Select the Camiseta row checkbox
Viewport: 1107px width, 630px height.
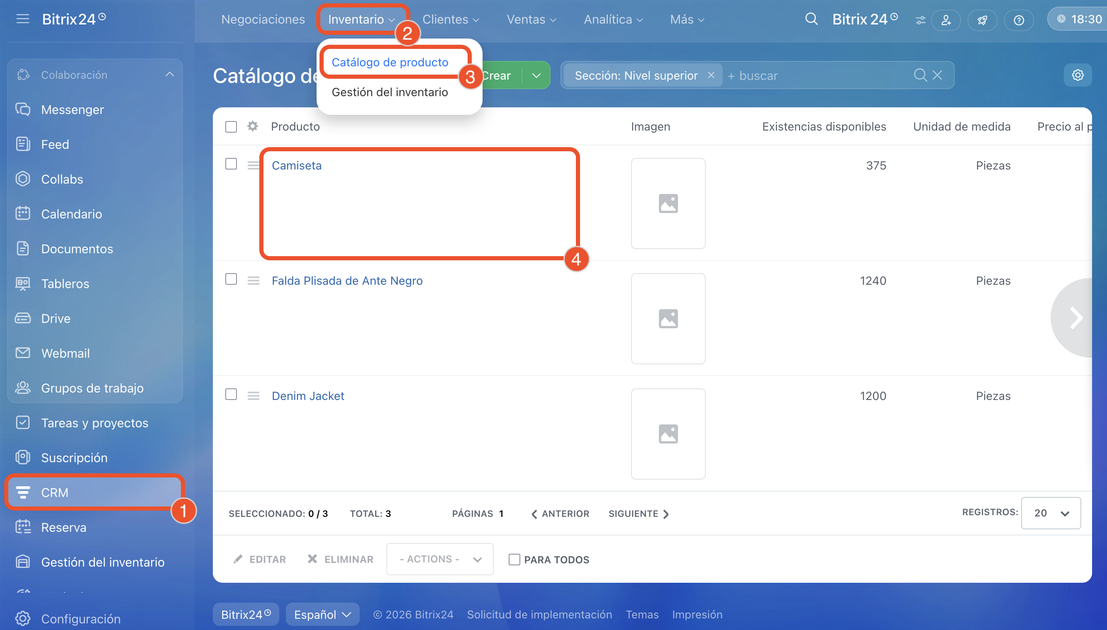[x=231, y=164]
